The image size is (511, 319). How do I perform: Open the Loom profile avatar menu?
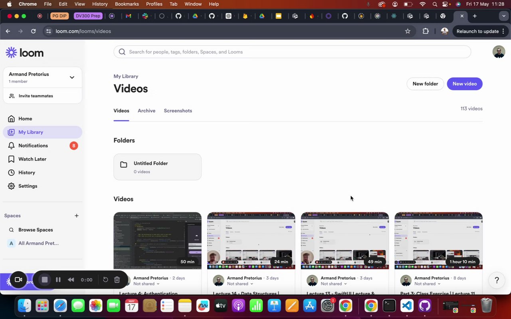click(x=499, y=52)
